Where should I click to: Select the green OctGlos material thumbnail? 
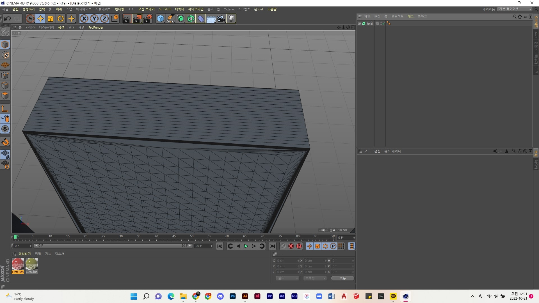(x=31, y=266)
